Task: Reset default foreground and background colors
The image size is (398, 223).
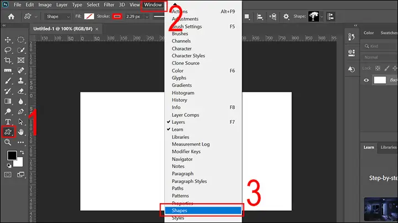Action: click(9, 166)
